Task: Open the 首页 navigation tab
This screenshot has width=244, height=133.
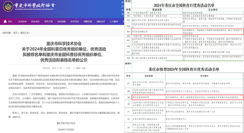Action: coord(10,22)
